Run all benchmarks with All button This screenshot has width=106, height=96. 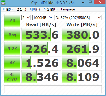click(12, 21)
